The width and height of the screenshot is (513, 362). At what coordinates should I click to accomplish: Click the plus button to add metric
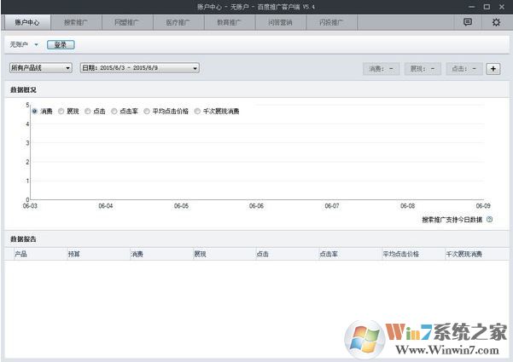click(493, 68)
